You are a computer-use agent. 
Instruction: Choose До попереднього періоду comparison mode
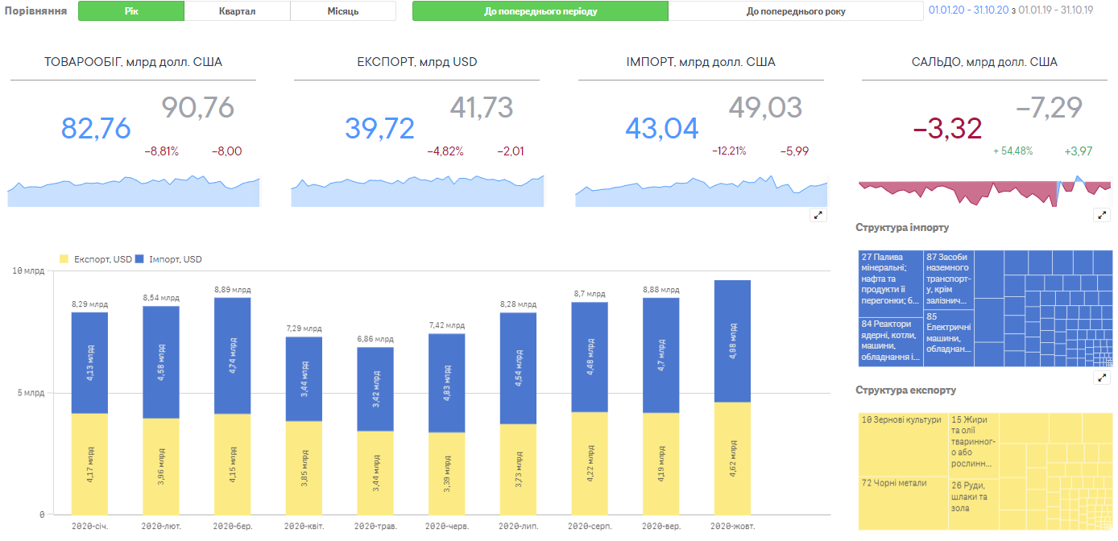pyautogui.click(x=540, y=11)
